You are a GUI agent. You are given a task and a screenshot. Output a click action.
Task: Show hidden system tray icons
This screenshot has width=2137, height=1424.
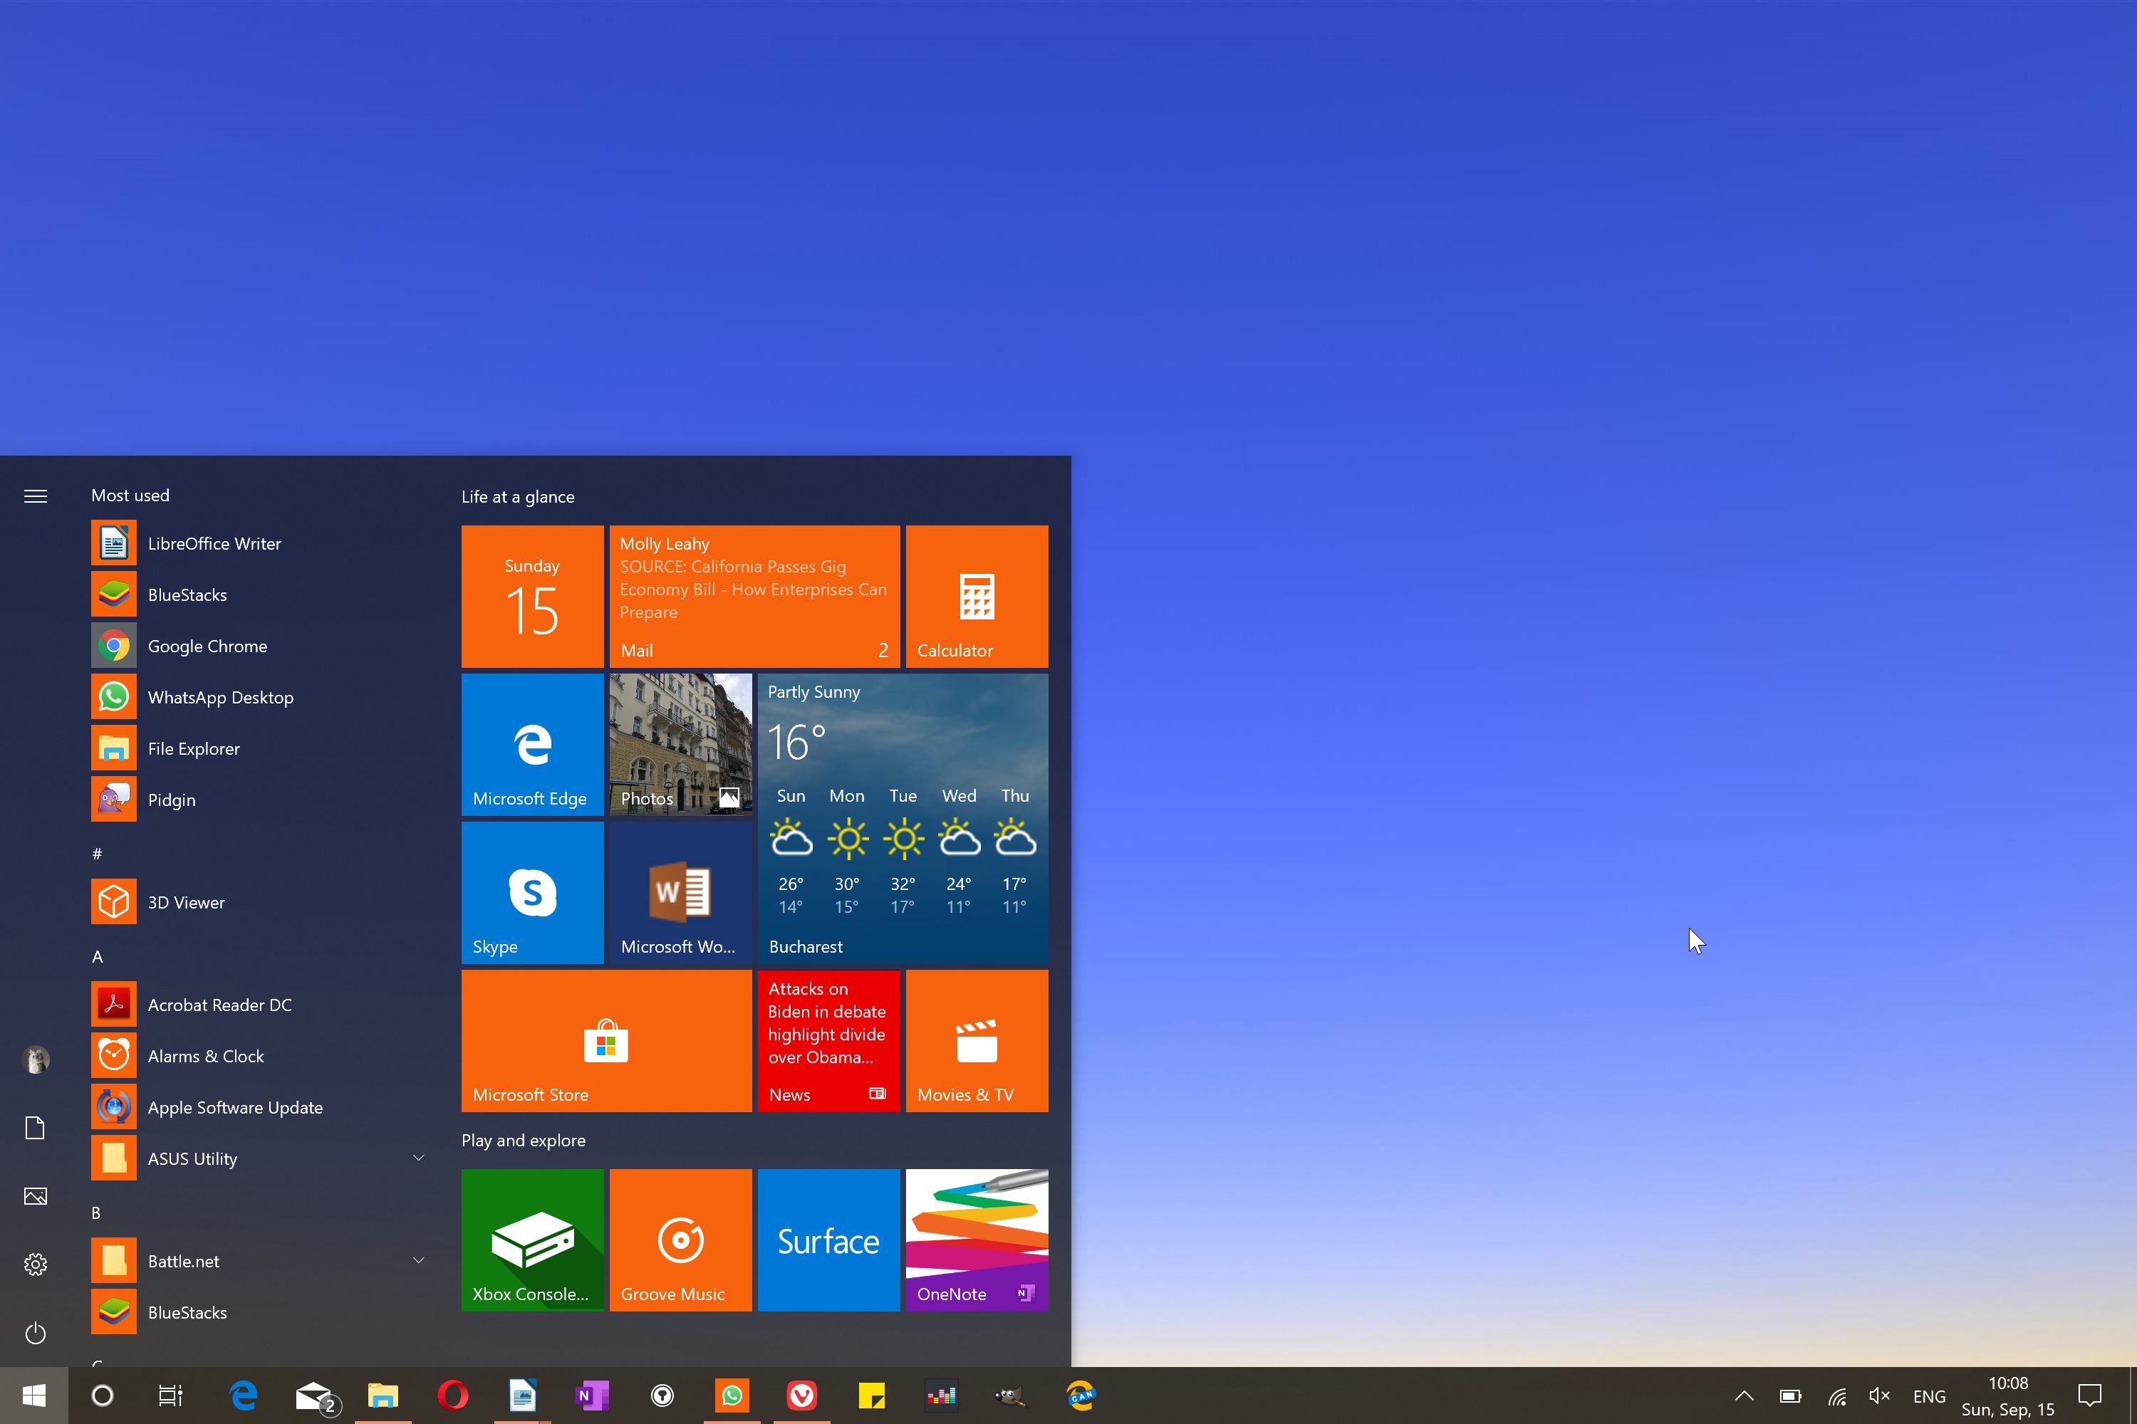click(x=1744, y=1396)
